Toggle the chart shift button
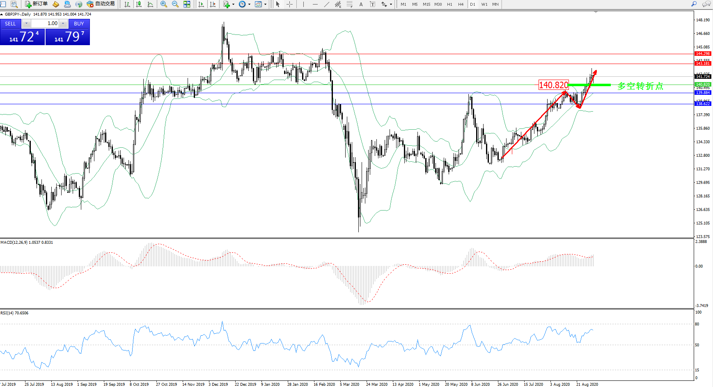The height and width of the screenshot is (387, 713). (x=213, y=4)
